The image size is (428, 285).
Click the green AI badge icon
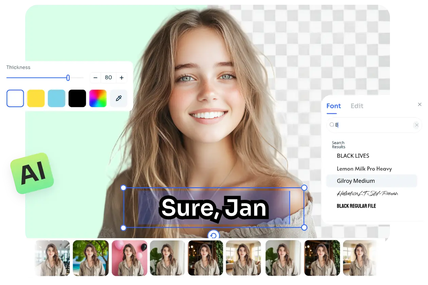(x=32, y=173)
